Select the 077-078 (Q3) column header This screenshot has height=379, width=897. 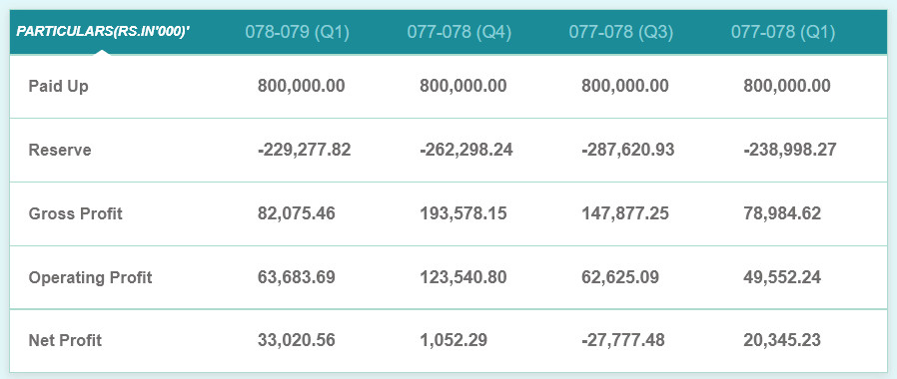point(620,32)
